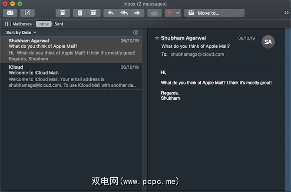Reply All using double-arrow icon
Screen dimensions: 291x192
pos(124,13)
